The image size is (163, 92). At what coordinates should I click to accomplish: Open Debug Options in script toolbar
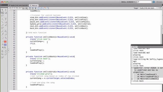[x=26, y=8]
